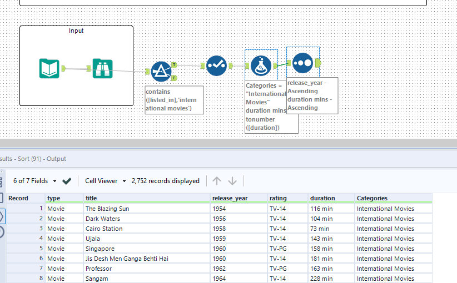Image resolution: width=457 pixels, height=283 pixels.
Task: Click the down arrow next record button
Action: click(x=232, y=181)
